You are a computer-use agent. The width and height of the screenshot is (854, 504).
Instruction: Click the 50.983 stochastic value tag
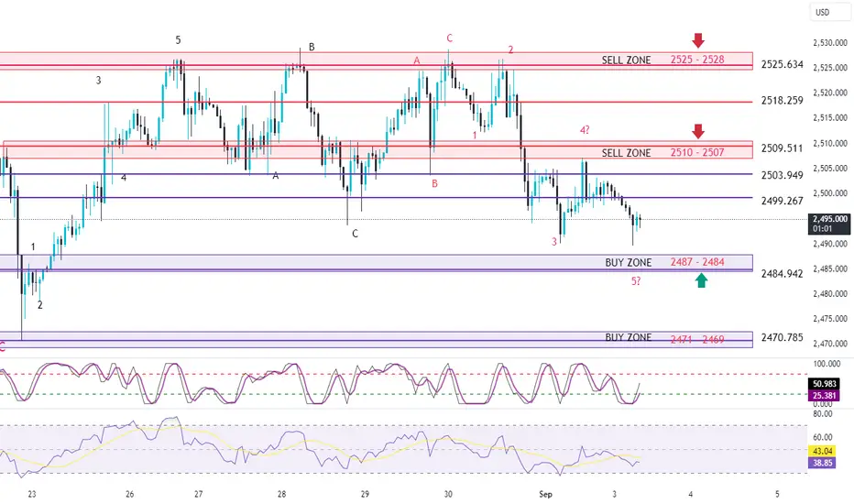coord(824,384)
